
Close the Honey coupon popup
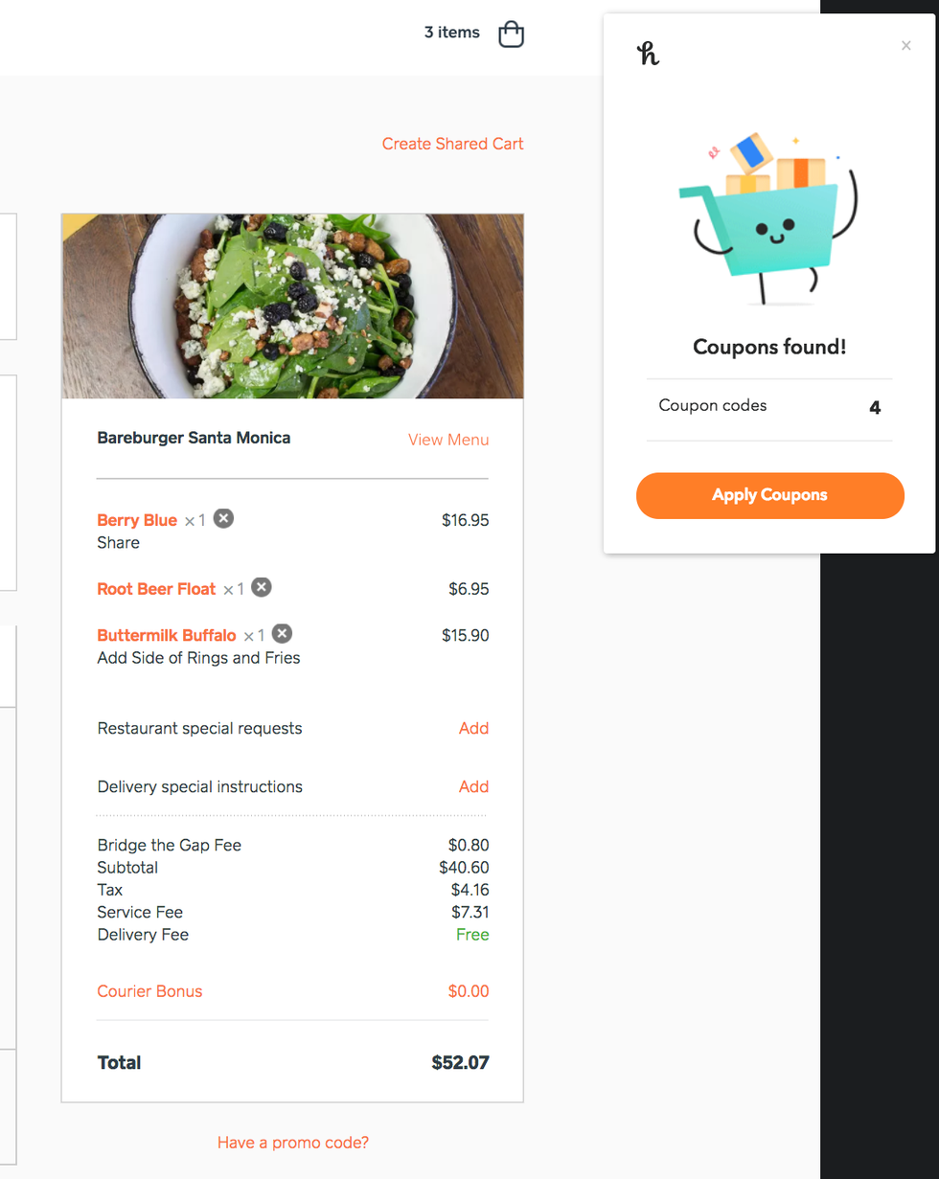[906, 45]
